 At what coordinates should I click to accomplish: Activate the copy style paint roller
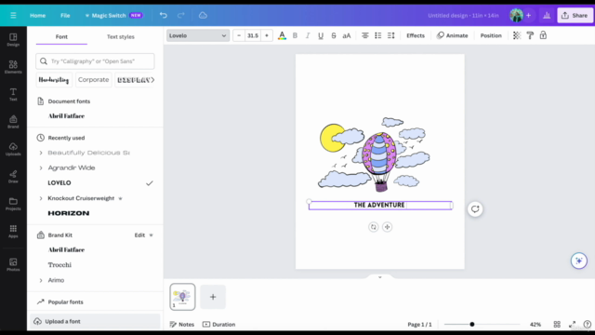click(x=530, y=35)
